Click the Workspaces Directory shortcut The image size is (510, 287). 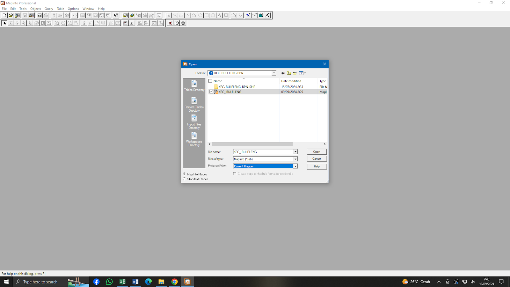194,139
